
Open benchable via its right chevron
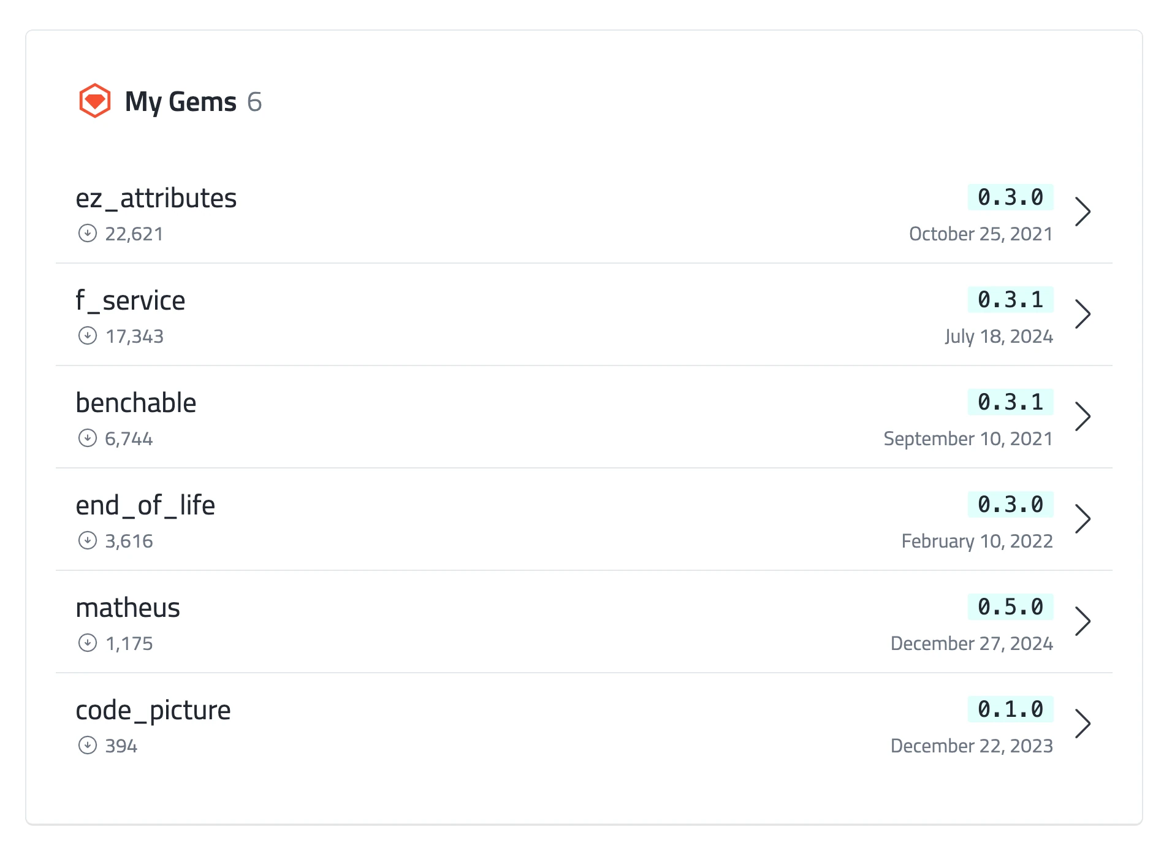point(1083,416)
